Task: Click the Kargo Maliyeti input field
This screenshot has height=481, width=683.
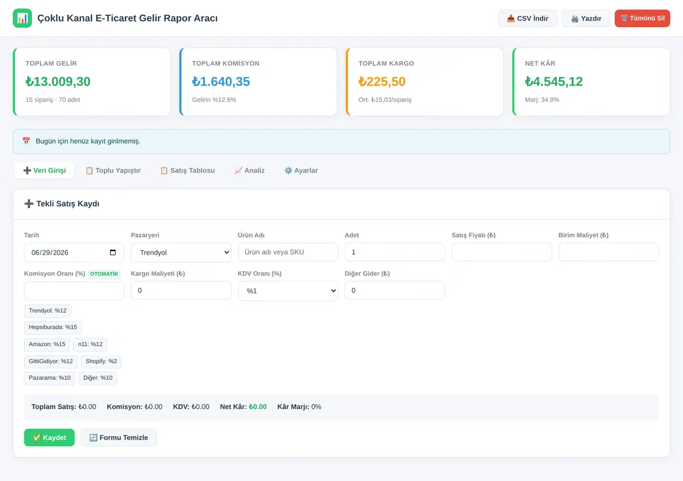Action: pos(181,291)
